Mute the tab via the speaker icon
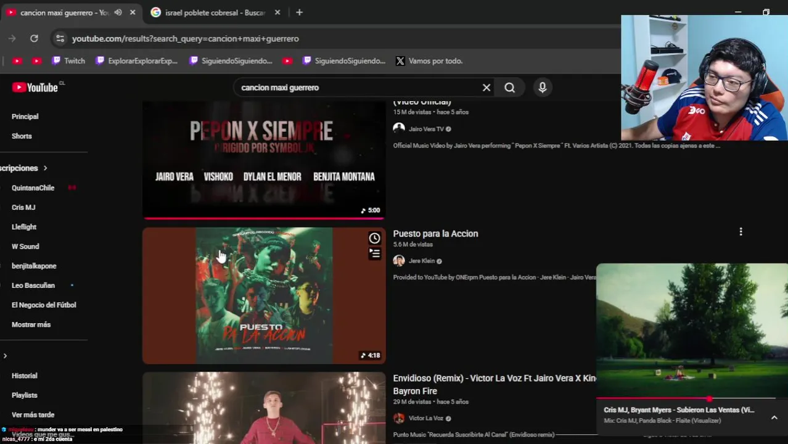The height and width of the screenshot is (444, 788). [x=118, y=12]
